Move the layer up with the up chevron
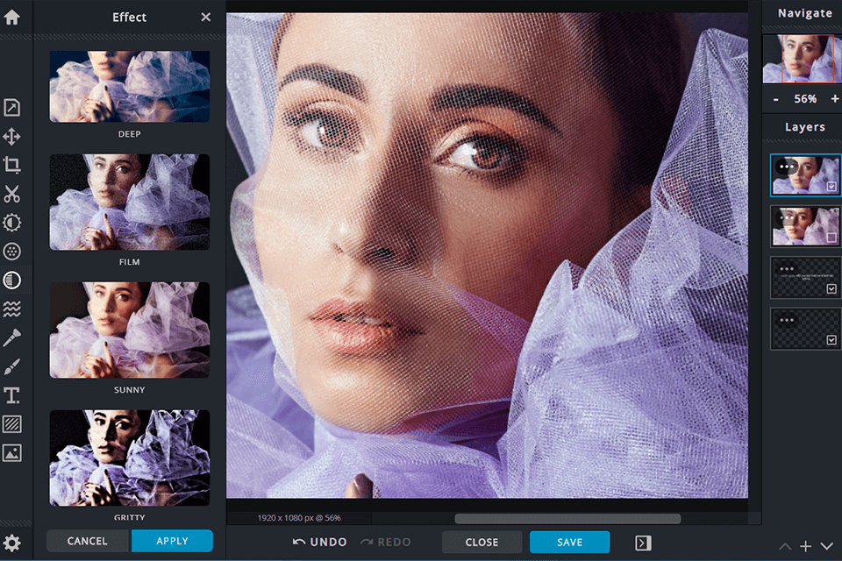 (x=784, y=546)
